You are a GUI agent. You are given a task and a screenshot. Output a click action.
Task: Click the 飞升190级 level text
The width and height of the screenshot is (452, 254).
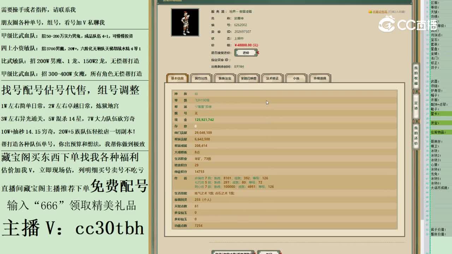pos(202,100)
